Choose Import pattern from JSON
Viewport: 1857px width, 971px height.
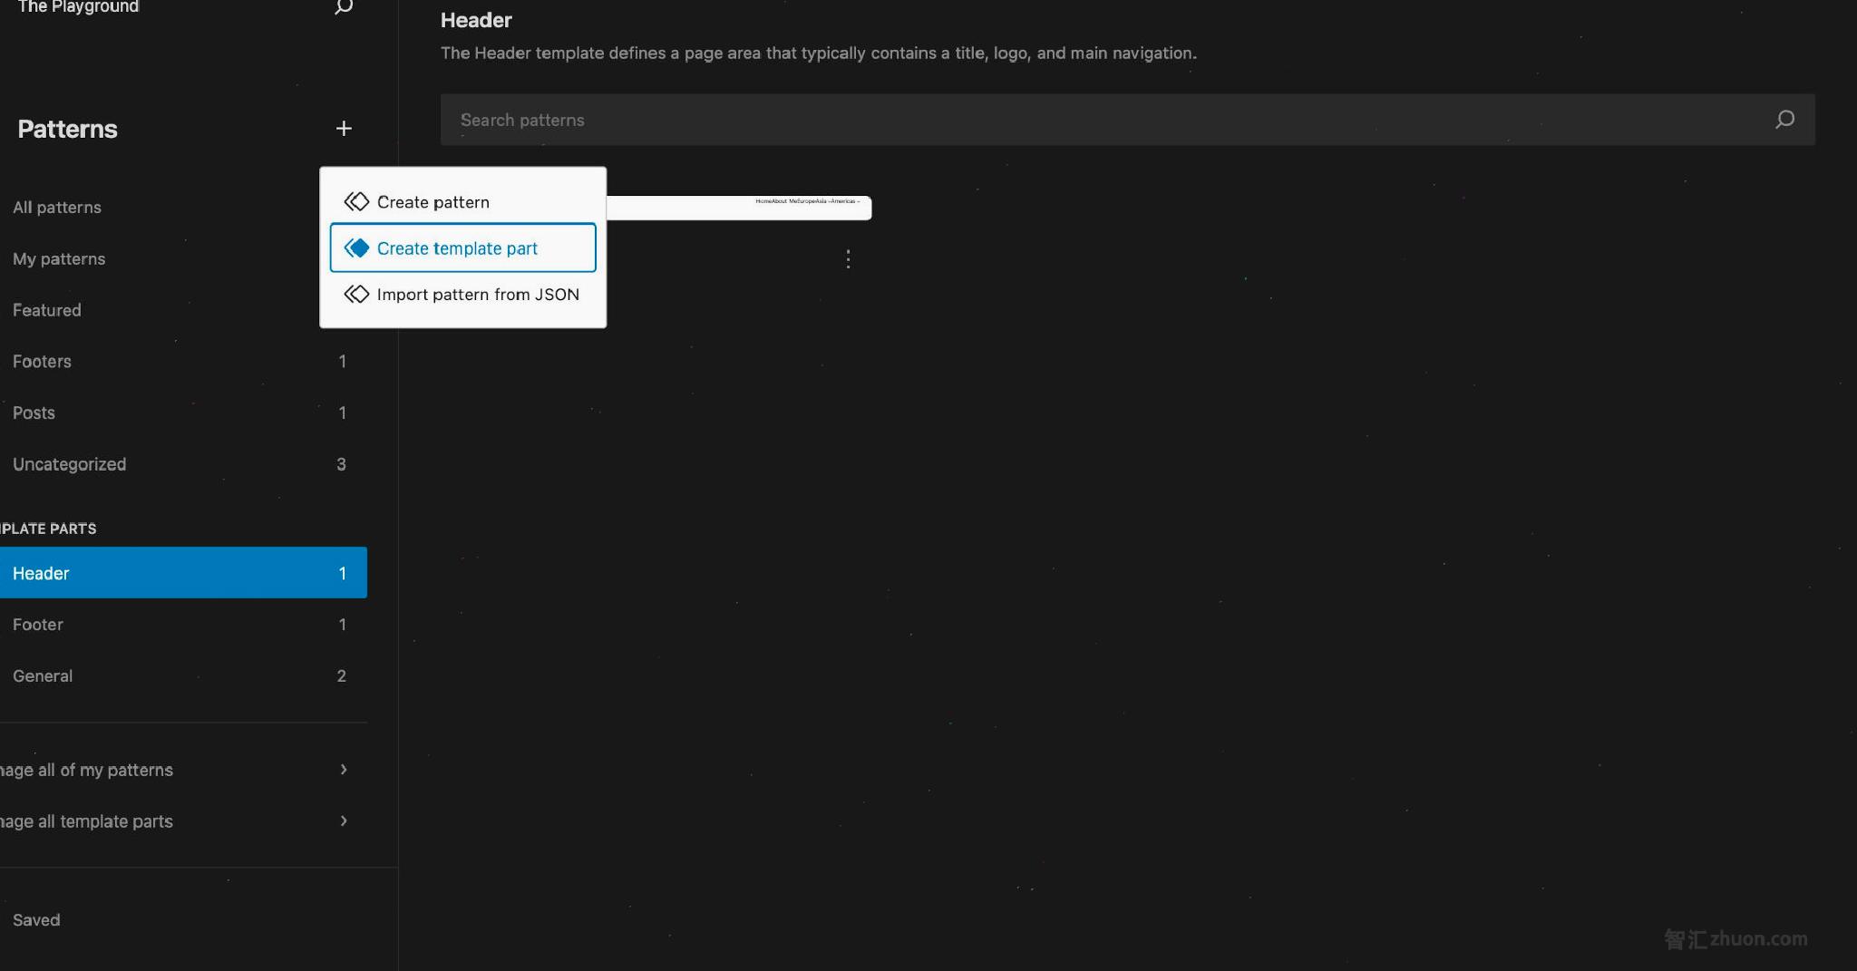point(462,294)
